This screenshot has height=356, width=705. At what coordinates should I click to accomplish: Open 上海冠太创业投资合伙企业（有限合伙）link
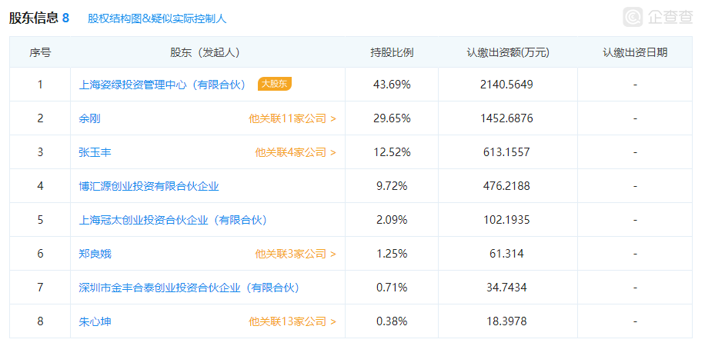click(173, 220)
